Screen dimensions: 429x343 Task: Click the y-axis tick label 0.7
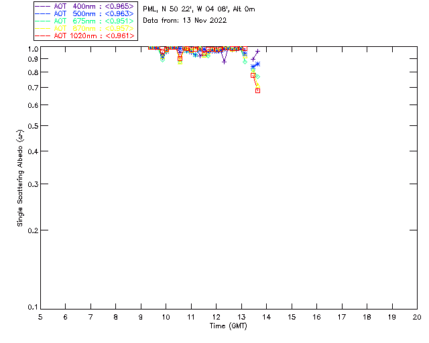[x=33, y=88]
